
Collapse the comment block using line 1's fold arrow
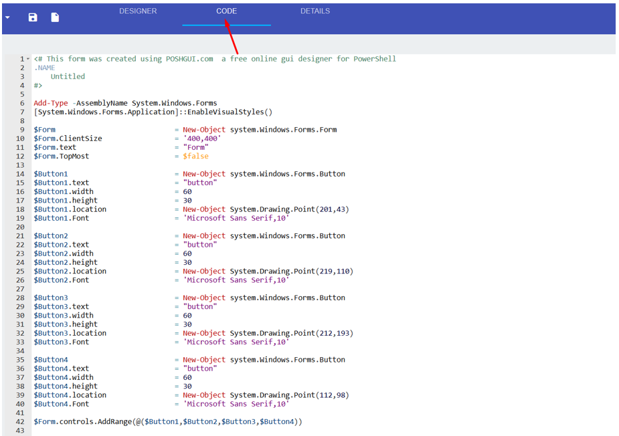[27, 59]
